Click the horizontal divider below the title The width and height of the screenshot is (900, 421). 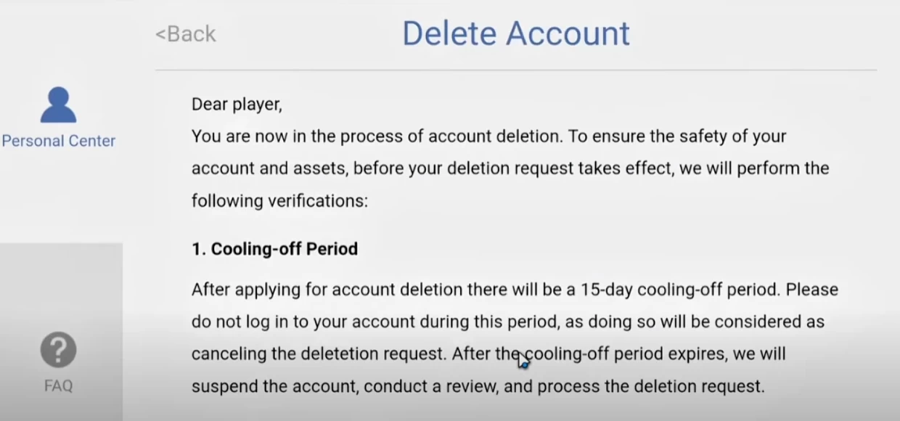point(515,70)
